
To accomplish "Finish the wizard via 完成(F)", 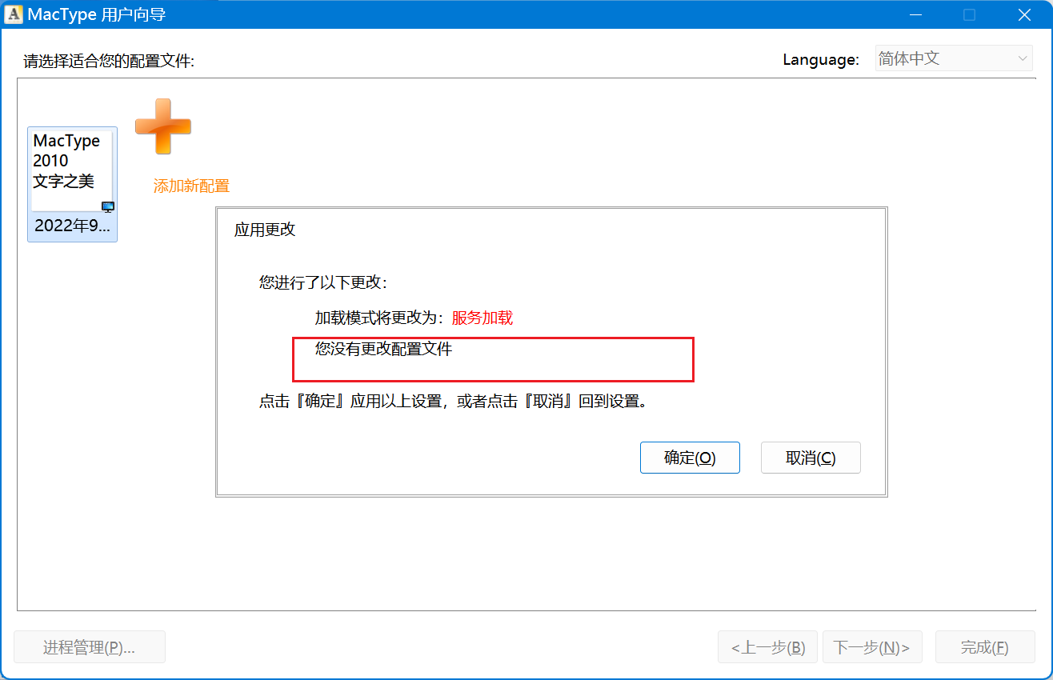I will click(x=985, y=646).
